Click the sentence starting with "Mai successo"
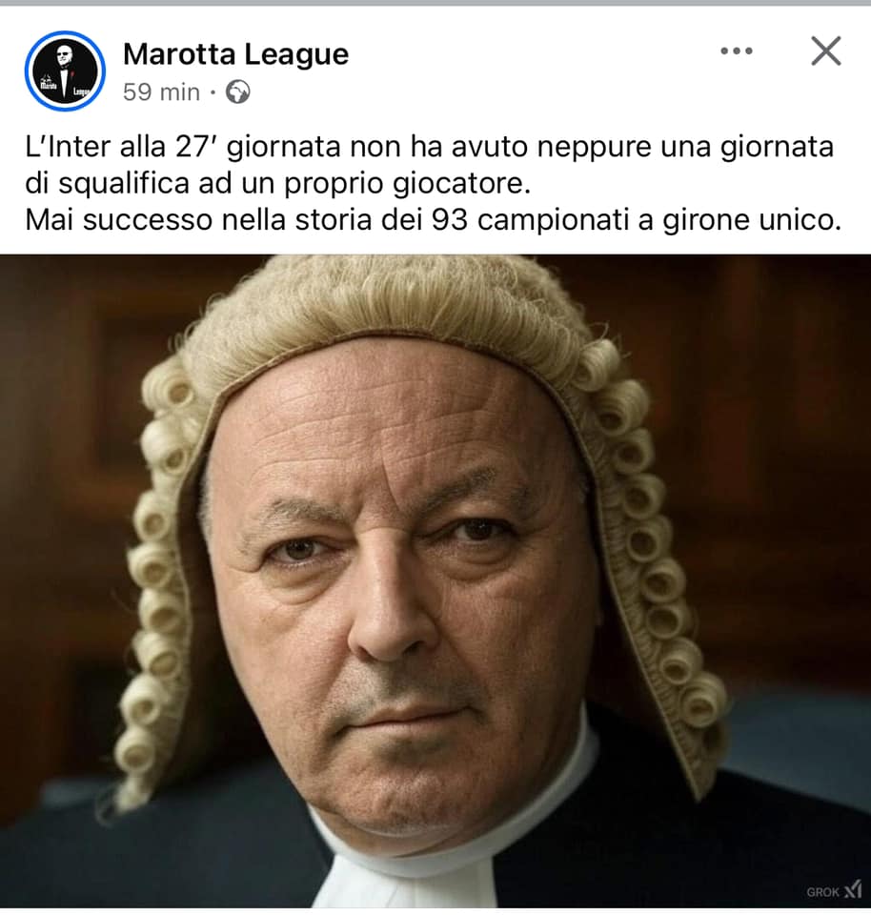 point(433,220)
